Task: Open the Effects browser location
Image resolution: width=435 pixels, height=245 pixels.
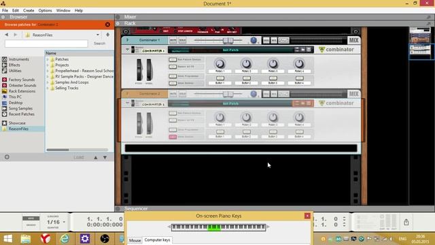Action: coord(14,65)
